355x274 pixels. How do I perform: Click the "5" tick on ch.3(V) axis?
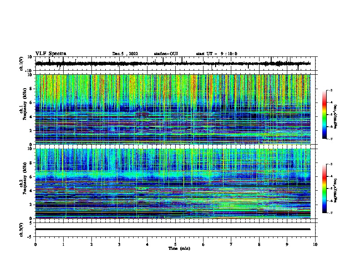[x=31, y=223]
